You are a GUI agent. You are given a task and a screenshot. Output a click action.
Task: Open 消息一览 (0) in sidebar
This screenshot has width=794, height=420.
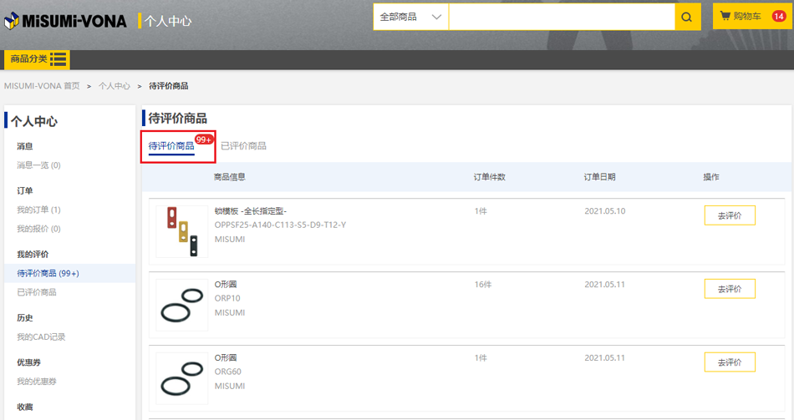pyautogui.click(x=38, y=165)
